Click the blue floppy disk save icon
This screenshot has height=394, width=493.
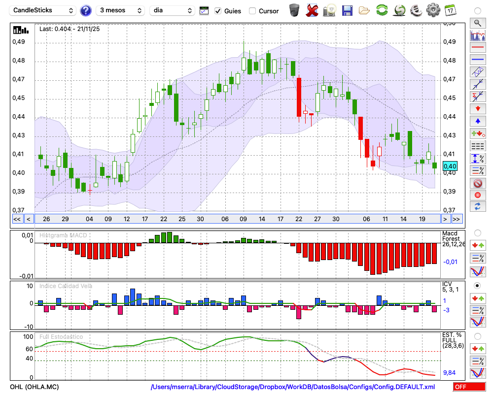pyautogui.click(x=347, y=10)
